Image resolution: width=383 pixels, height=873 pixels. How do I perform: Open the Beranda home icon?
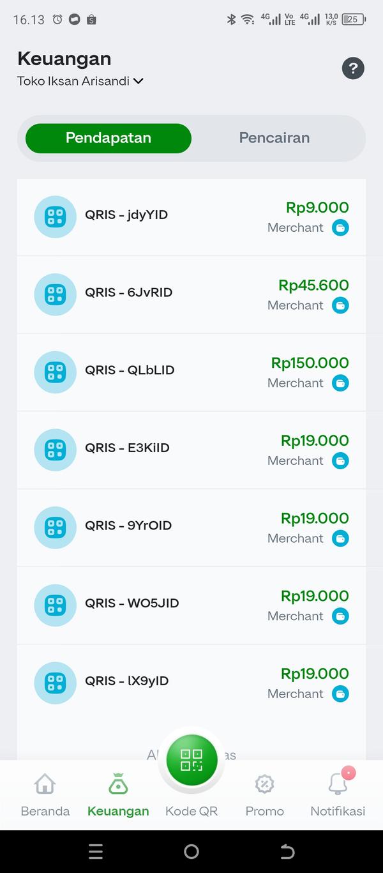point(44,784)
